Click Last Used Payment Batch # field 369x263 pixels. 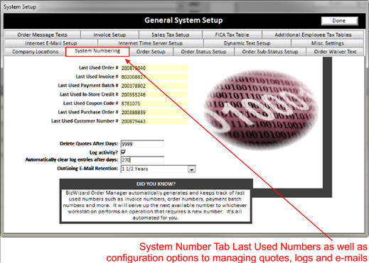154,86
